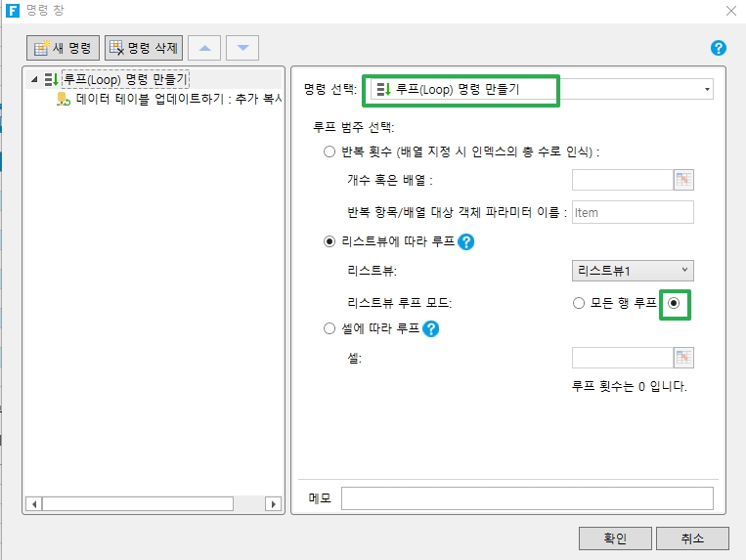This screenshot has width=746, height=560.
Task: Click the 확인 button
Action: click(615, 538)
